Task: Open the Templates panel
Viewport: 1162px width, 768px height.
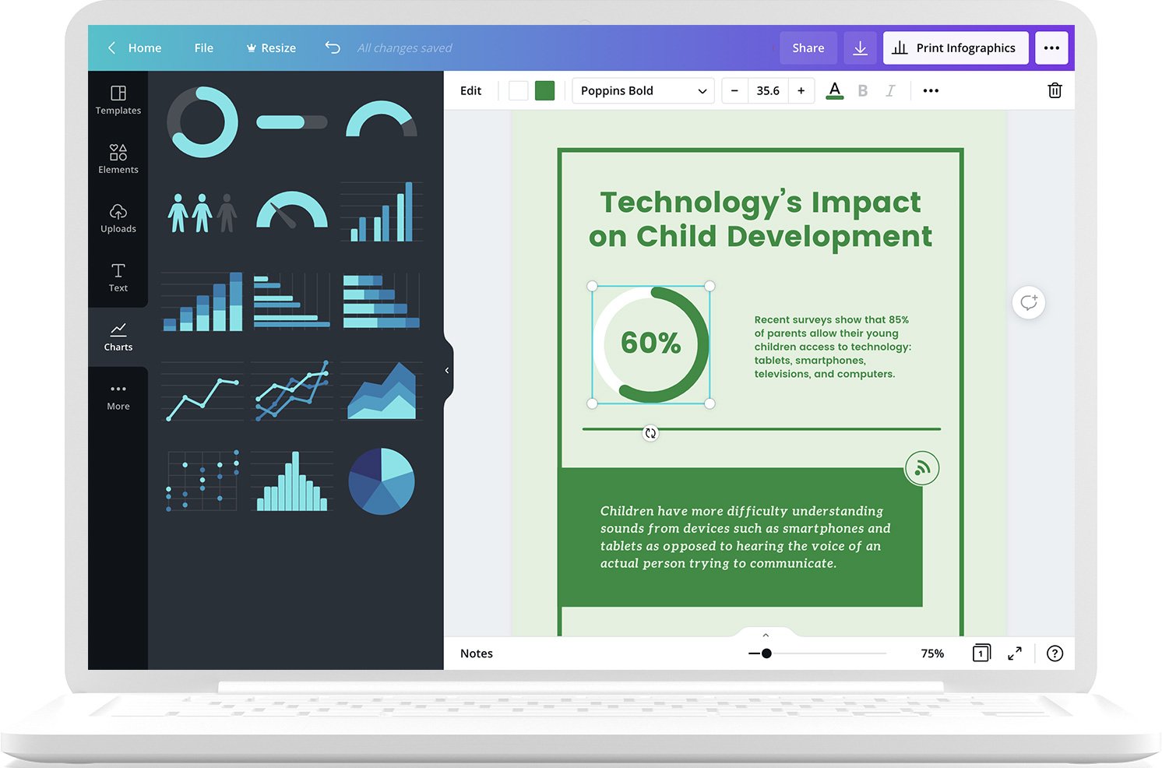Action: [118, 100]
